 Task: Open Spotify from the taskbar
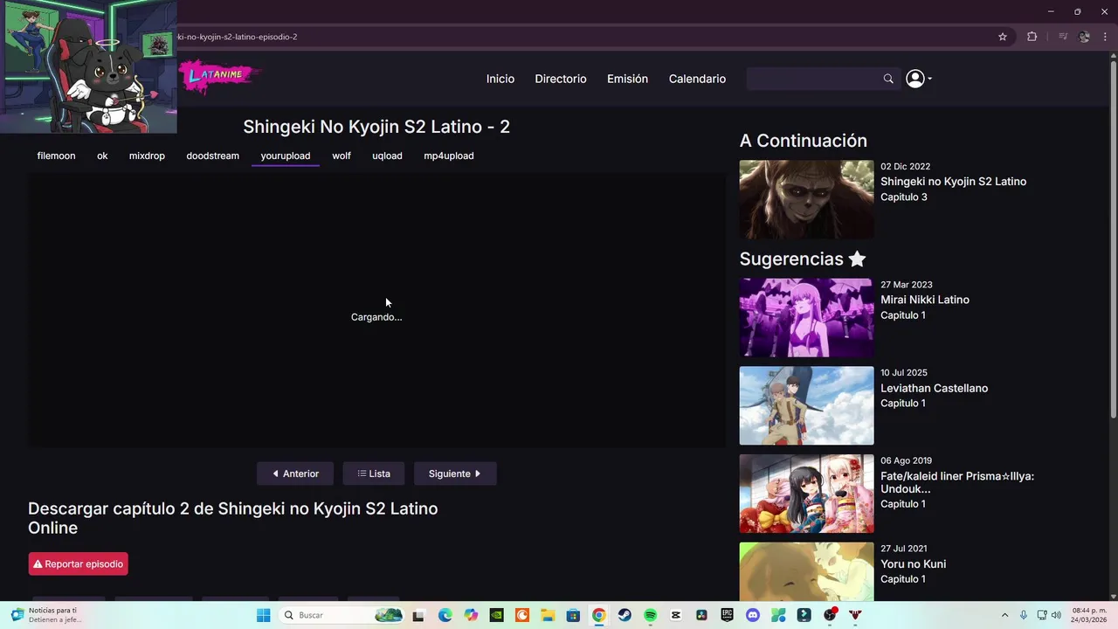650,615
